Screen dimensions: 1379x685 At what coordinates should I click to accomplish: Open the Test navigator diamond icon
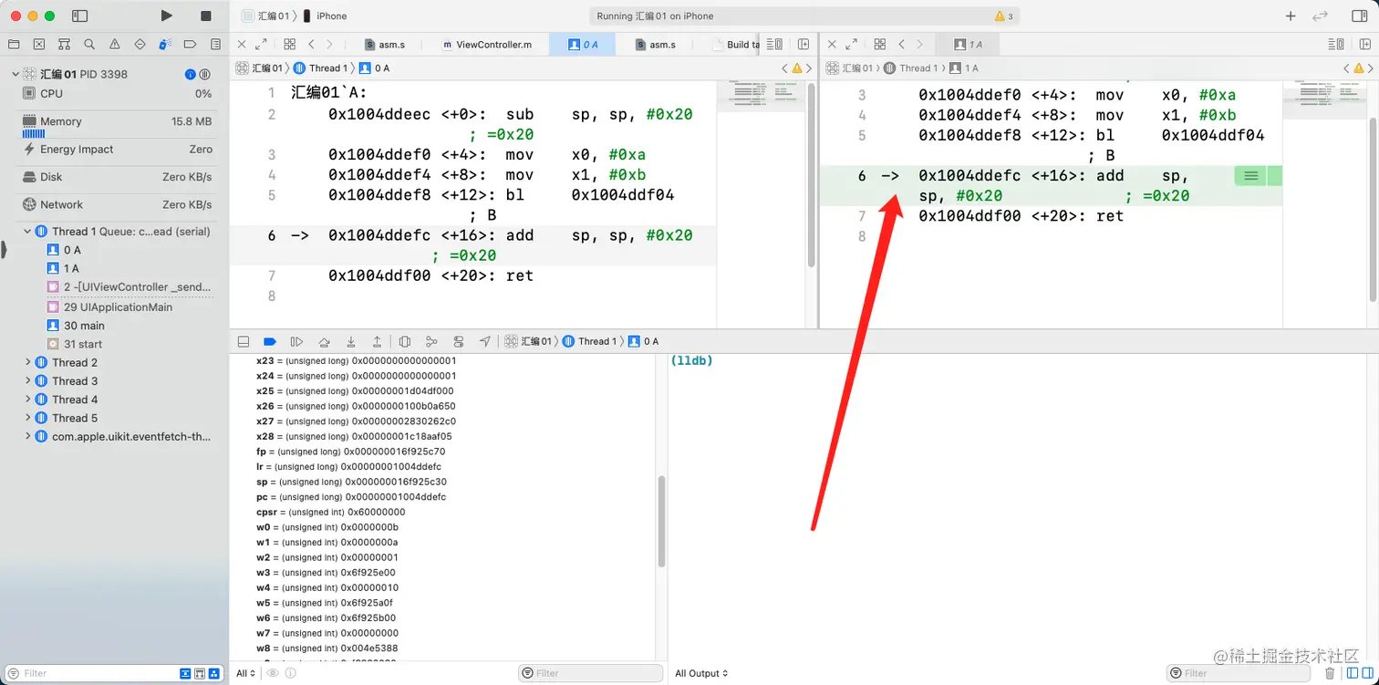point(140,44)
